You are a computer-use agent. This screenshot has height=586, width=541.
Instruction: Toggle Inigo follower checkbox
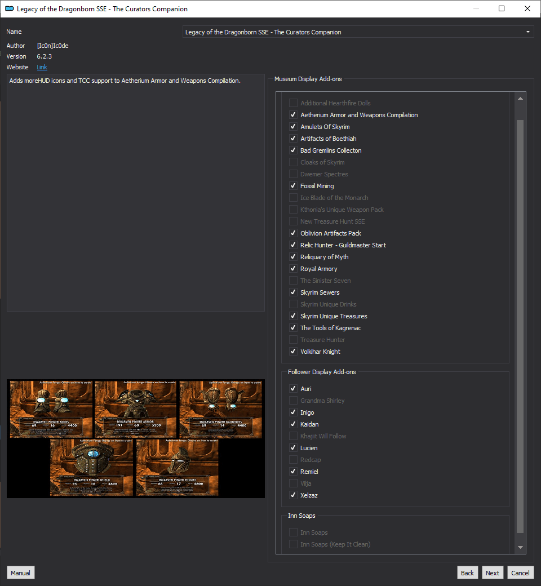click(x=294, y=412)
